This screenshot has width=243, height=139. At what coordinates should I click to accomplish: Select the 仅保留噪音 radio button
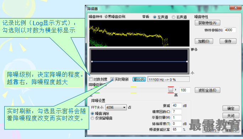click(x=92, y=118)
